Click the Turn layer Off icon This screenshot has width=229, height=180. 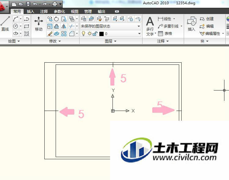[x=138, y=19]
